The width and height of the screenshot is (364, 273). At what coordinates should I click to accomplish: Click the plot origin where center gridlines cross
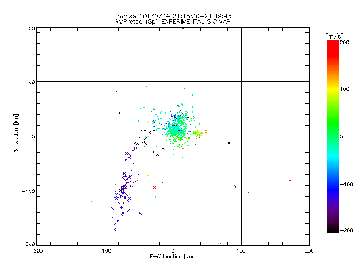[x=173, y=136]
